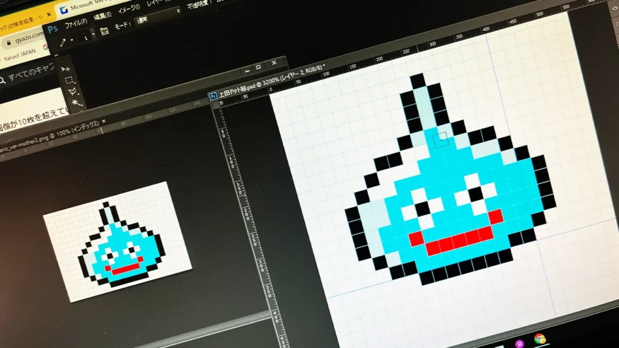Viewport: 619px width, 348px height.
Task: Close the ario_ver-mother2.png document tab
Action: point(104,121)
